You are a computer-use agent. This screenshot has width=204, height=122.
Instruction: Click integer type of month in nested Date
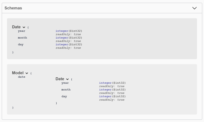click(x=106, y=90)
